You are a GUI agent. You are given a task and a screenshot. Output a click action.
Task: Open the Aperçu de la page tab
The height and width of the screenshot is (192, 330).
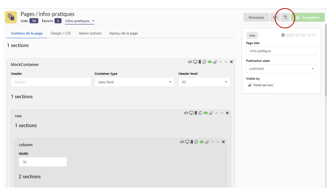[123, 33]
